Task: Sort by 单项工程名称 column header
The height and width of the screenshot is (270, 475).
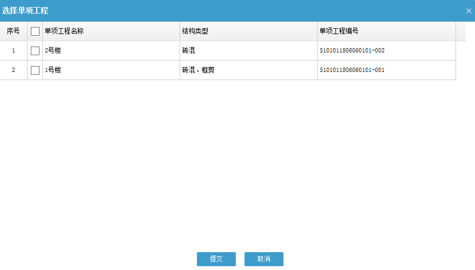Action: click(x=64, y=31)
